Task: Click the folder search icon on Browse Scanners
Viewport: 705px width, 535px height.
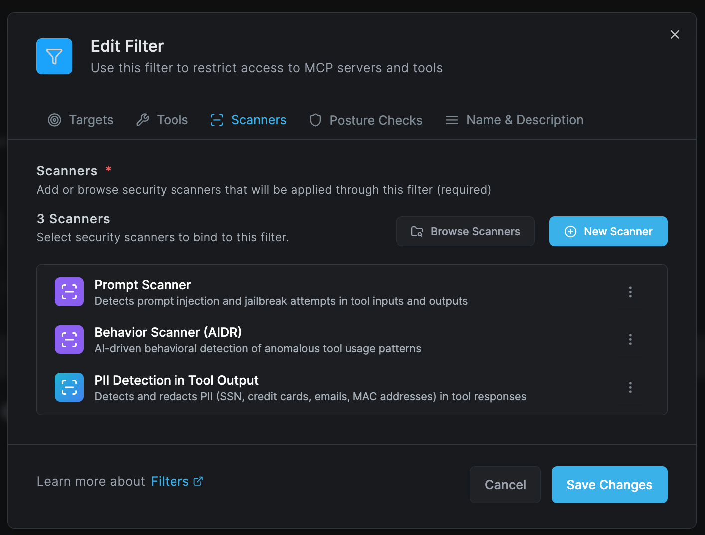Action: [x=417, y=231]
